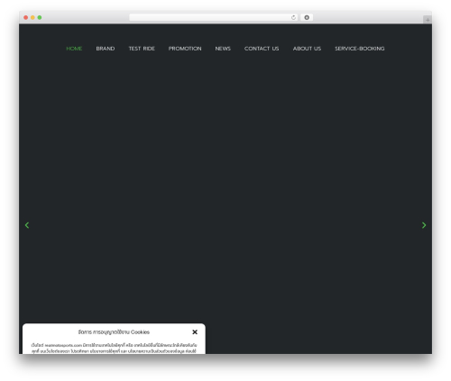Close the Cookies consent popup
This screenshot has height=381, width=451.
(195, 331)
